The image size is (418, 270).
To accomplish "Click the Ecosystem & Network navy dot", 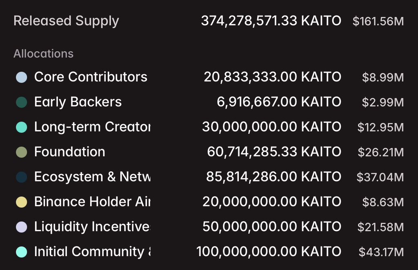I will pos(21,177).
